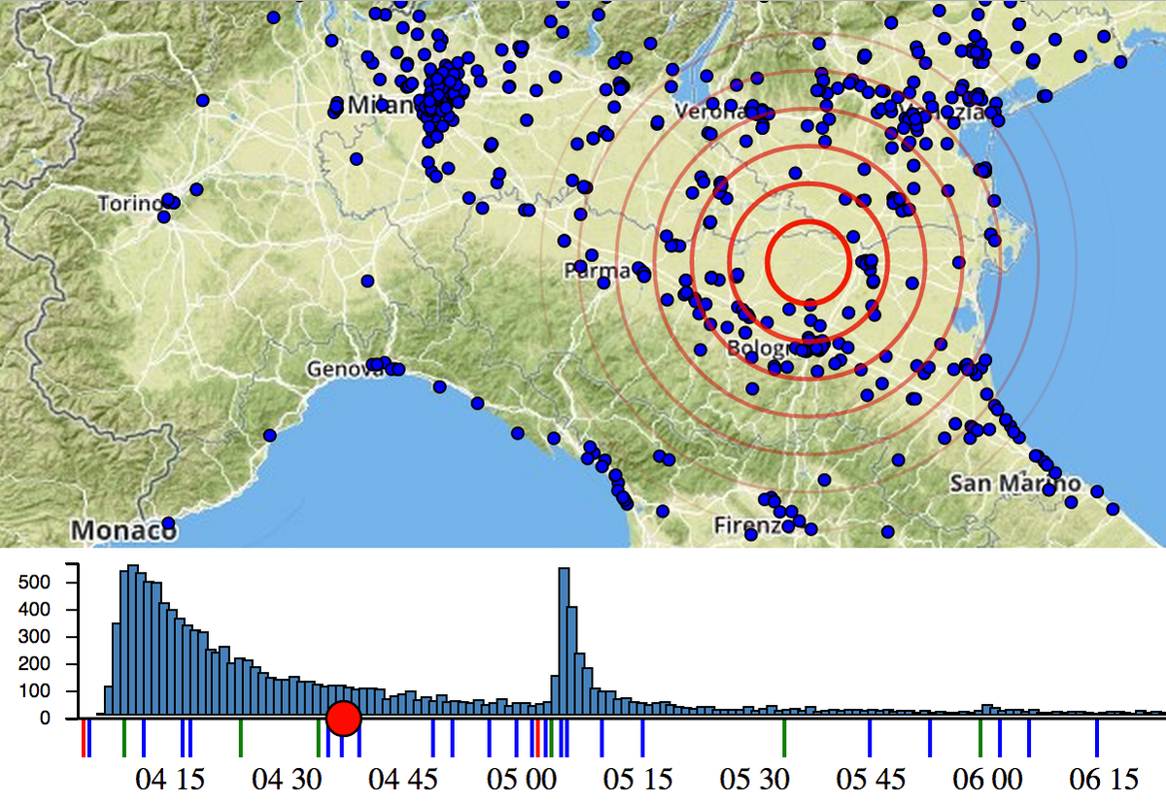Click the green event marker at 06 00

[980, 737]
